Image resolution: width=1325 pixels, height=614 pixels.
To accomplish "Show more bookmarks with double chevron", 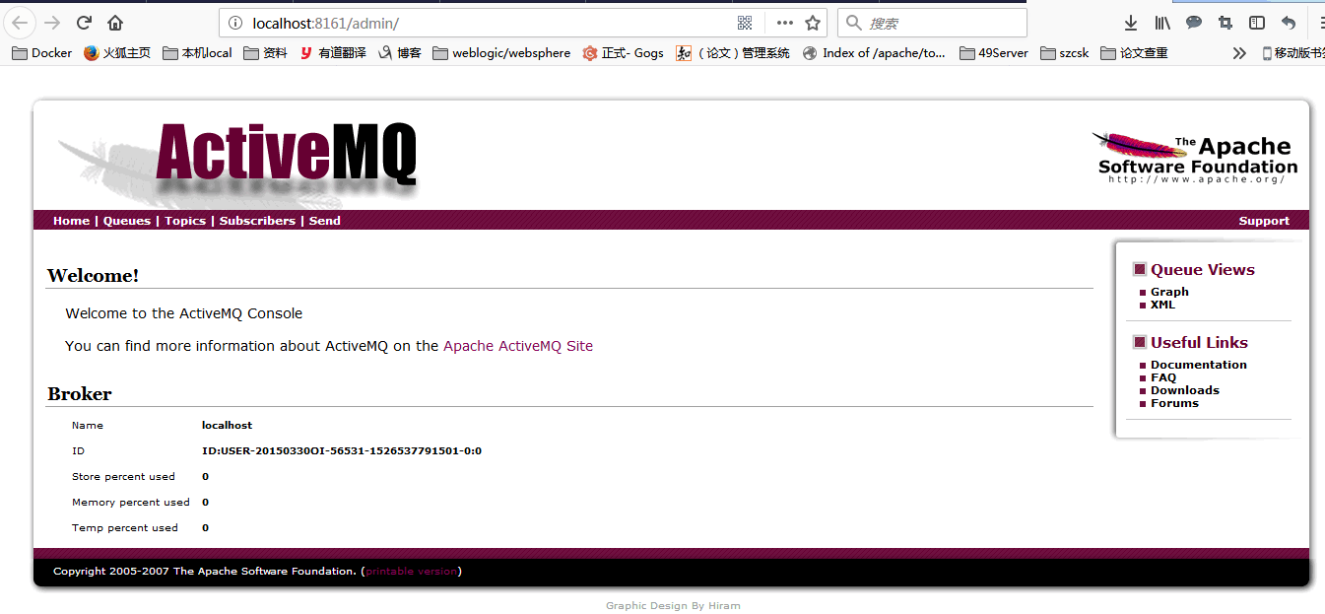I will tap(1239, 53).
